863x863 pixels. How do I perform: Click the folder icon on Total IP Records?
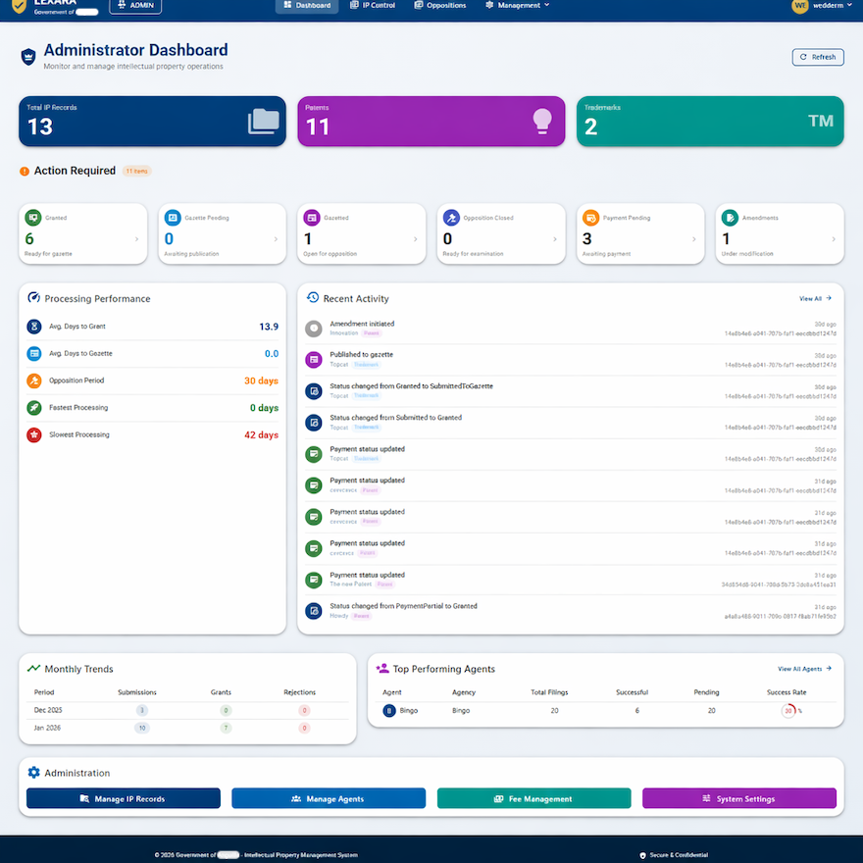click(263, 121)
